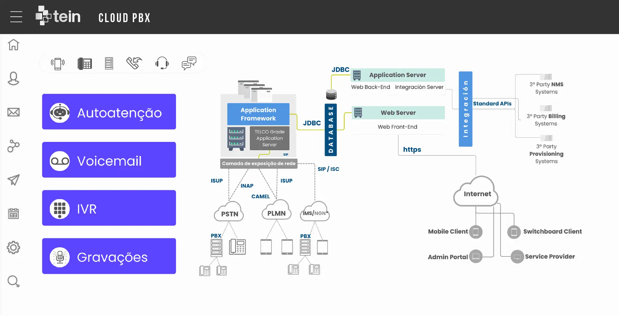Click the chat bubbles icon
The width and height of the screenshot is (619, 316).
pyautogui.click(x=189, y=63)
